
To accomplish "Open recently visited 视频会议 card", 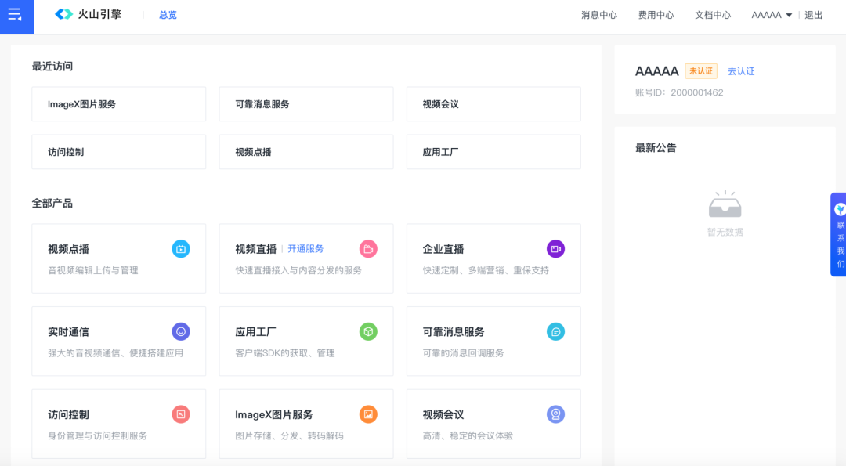I will pos(493,104).
